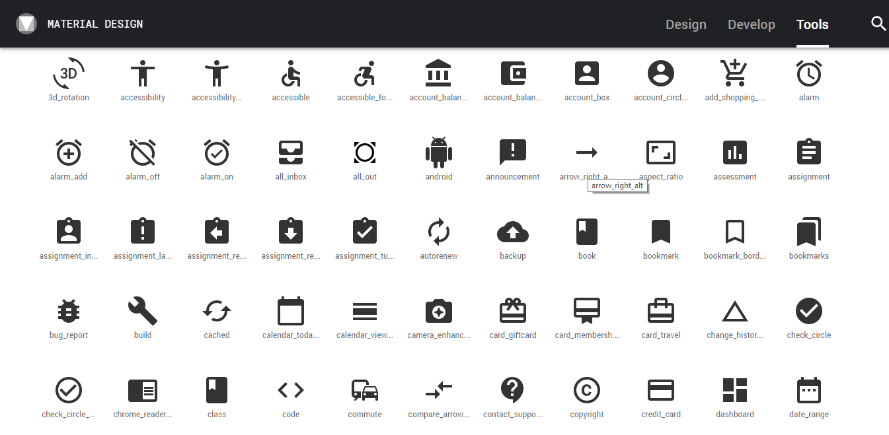Choose the card_giftcard icon
Image resolution: width=889 pixels, height=435 pixels.
coord(513,311)
